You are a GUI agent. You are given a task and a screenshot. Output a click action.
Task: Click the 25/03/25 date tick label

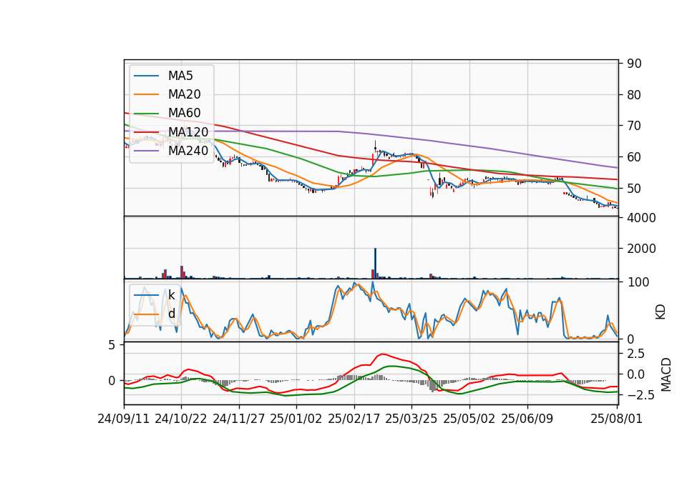tap(411, 419)
